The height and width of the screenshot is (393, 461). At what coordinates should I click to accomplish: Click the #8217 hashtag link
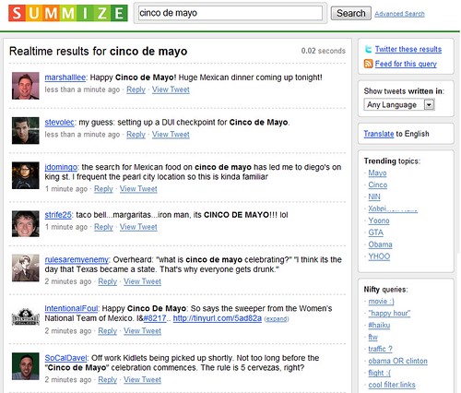(155, 318)
